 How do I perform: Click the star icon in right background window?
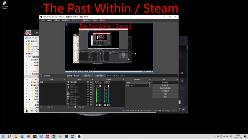coord(182,81)
